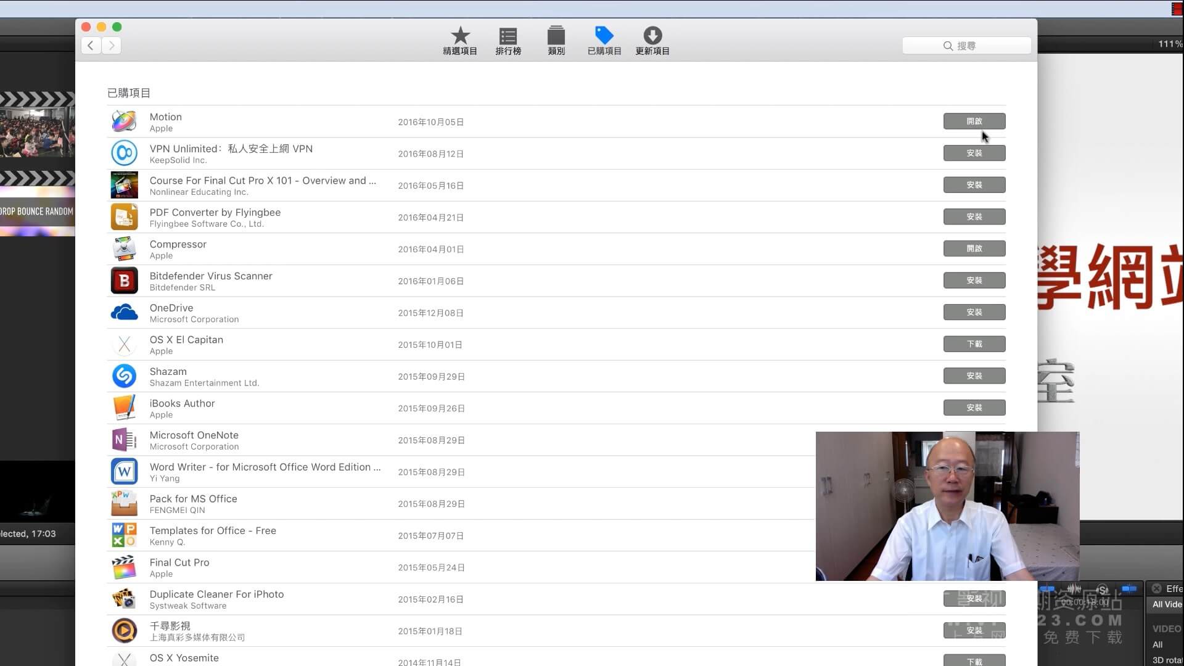This screenshot has width=1184, height=666.
Task: Click the Duplicate Cleaner For iPhoto icon
Action: [124, 599]
